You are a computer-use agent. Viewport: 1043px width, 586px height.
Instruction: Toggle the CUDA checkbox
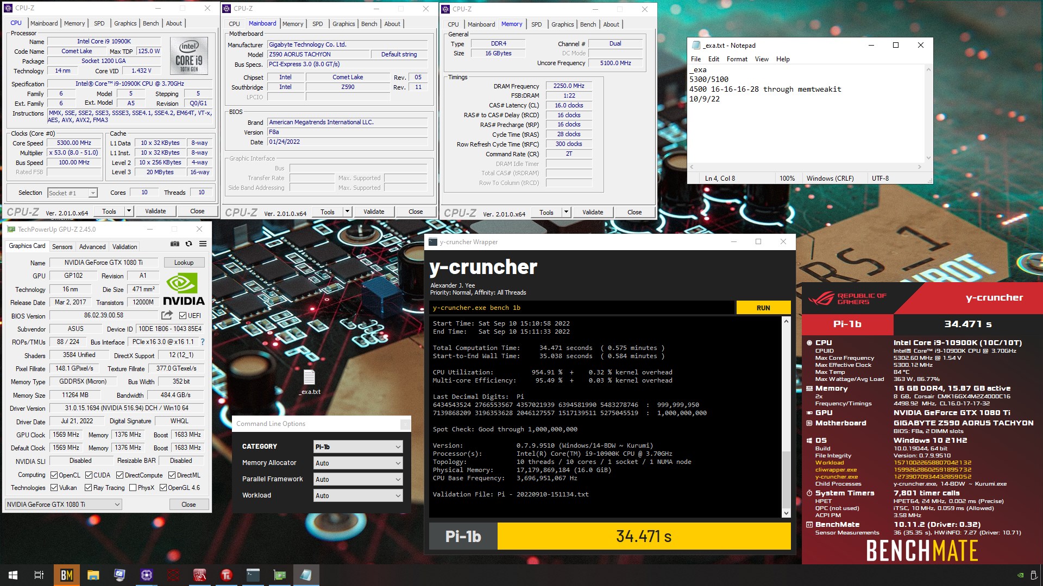click(x=89, y=475)
